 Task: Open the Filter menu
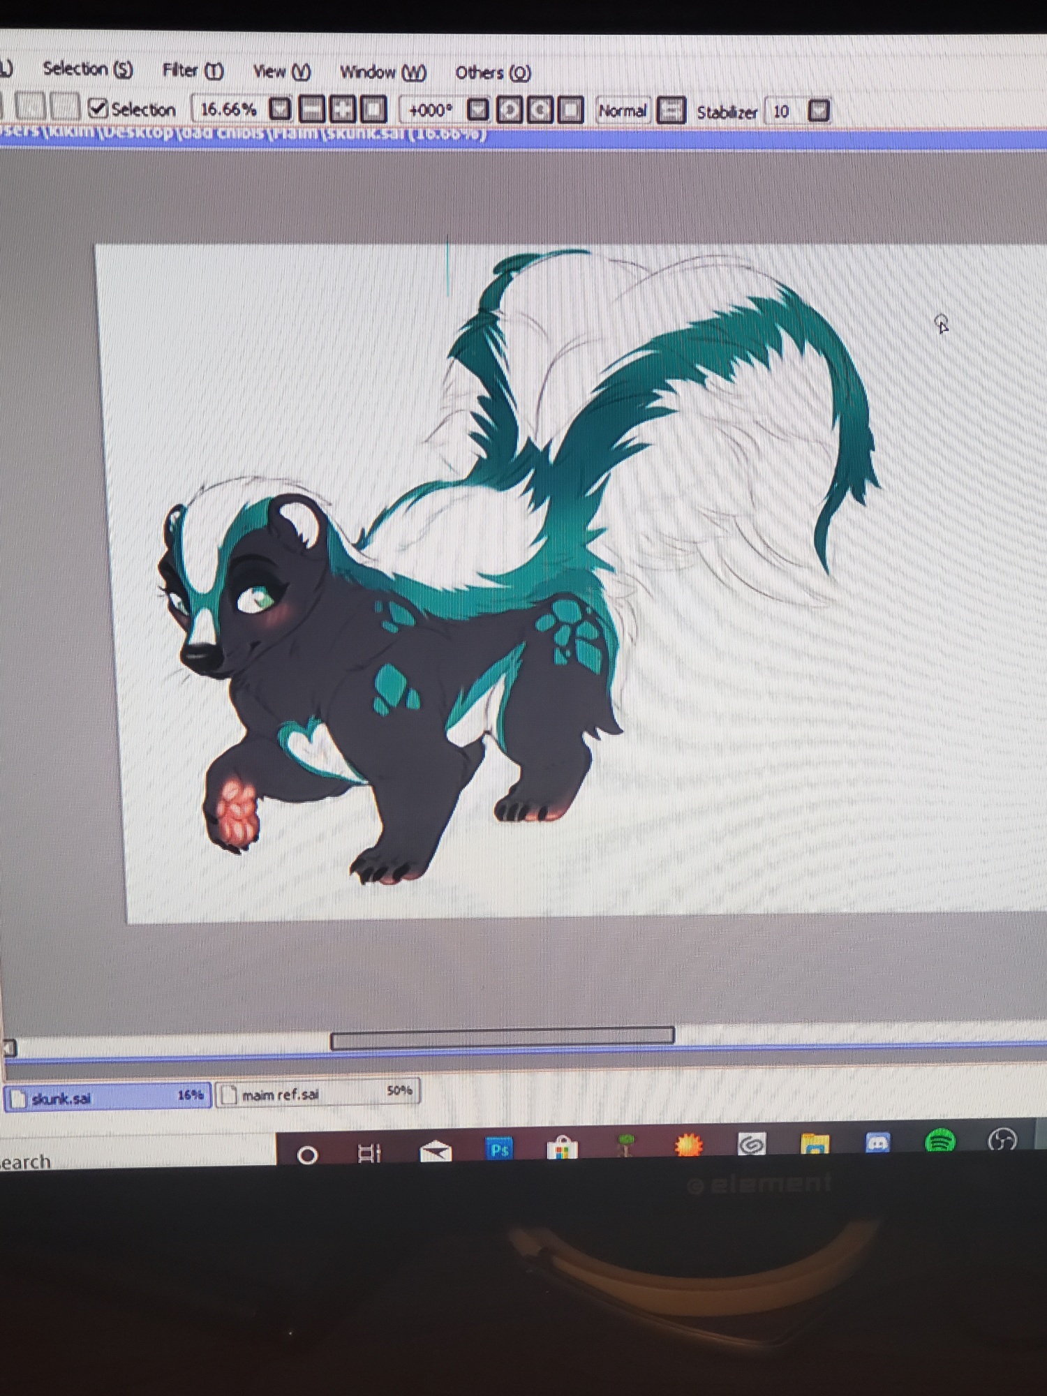(x=192, y=70)
